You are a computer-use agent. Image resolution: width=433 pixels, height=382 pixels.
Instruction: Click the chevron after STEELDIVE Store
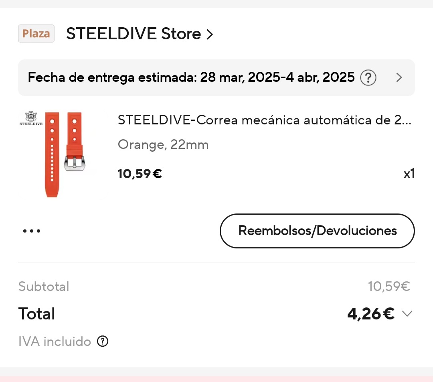209,35
